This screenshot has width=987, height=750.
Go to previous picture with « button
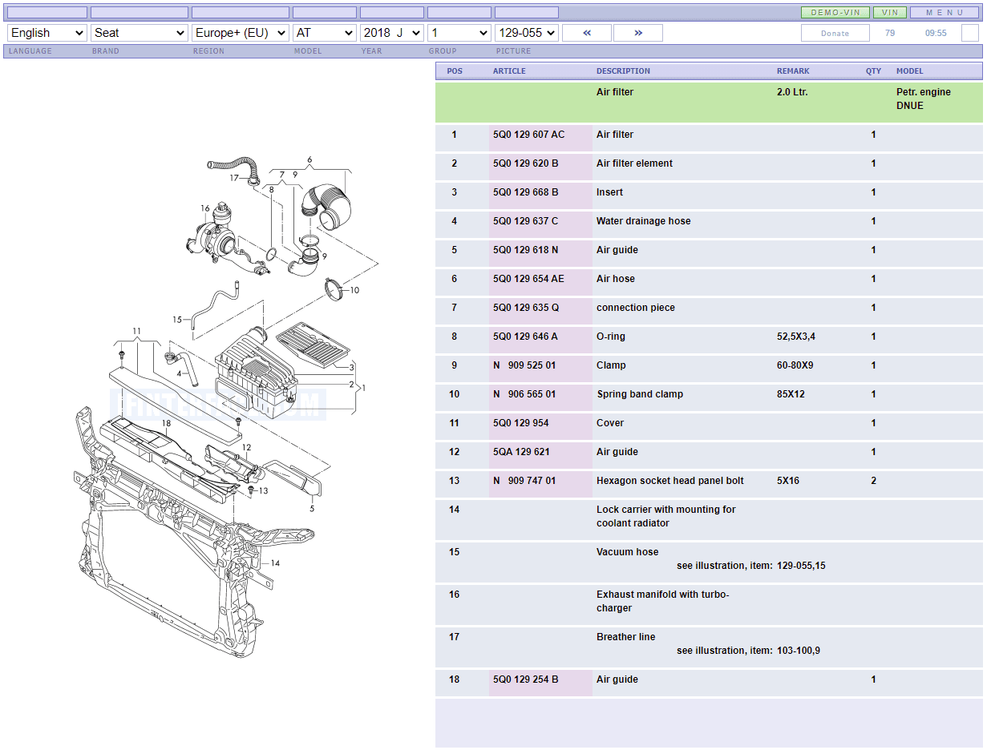click(587, 33)
